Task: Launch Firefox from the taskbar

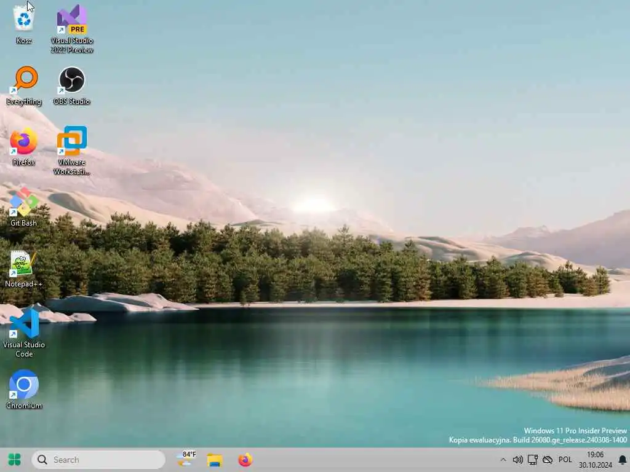Action: pos(245,460)
